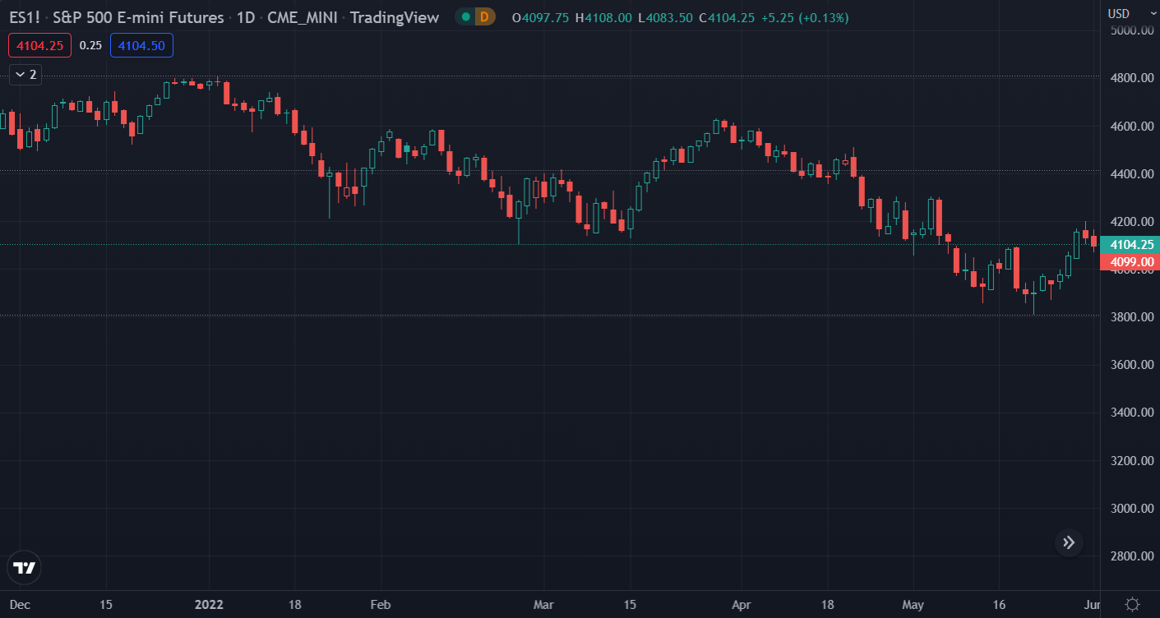The image size is (1160, 618).
Task: Click the 0.25 spread value
Action: click(90, 45)
